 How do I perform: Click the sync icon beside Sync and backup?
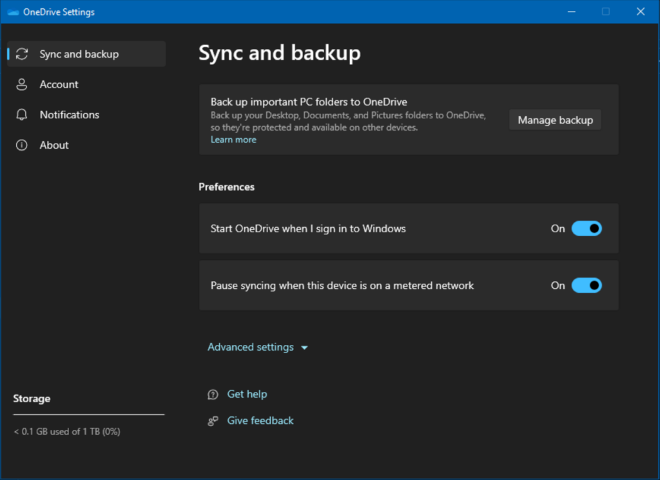pos(21,54)
